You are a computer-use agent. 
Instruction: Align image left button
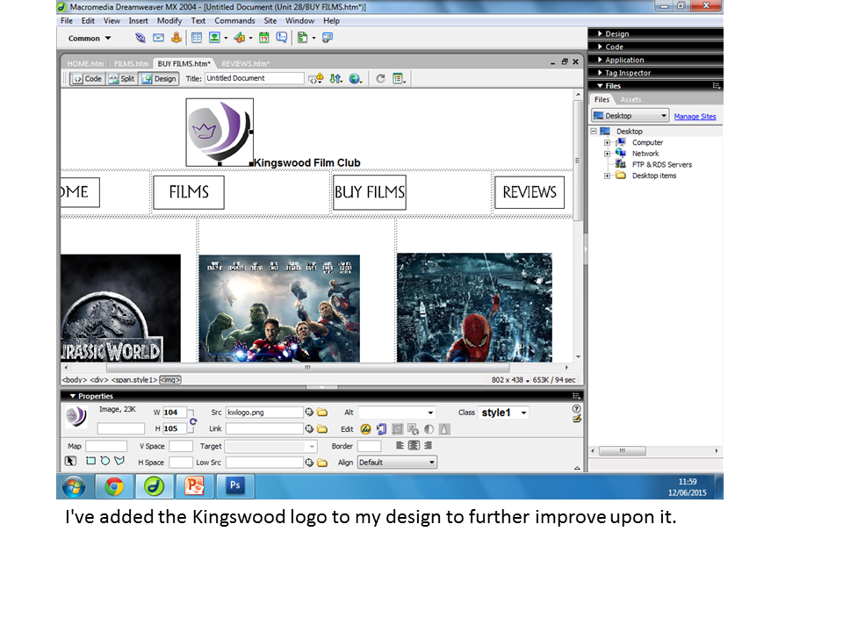[400, 446]
